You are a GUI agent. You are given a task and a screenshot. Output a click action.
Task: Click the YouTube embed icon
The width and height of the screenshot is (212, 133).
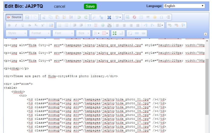pos(109,25)
